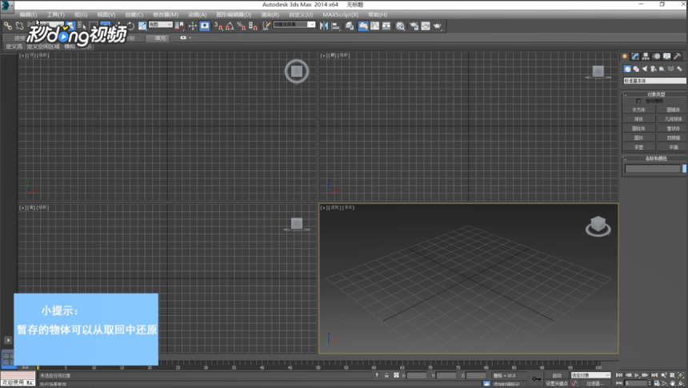This screenshot has height=388, width=688.
Task: Click the Unlink Selection tool icon
Action: (19, 26)
